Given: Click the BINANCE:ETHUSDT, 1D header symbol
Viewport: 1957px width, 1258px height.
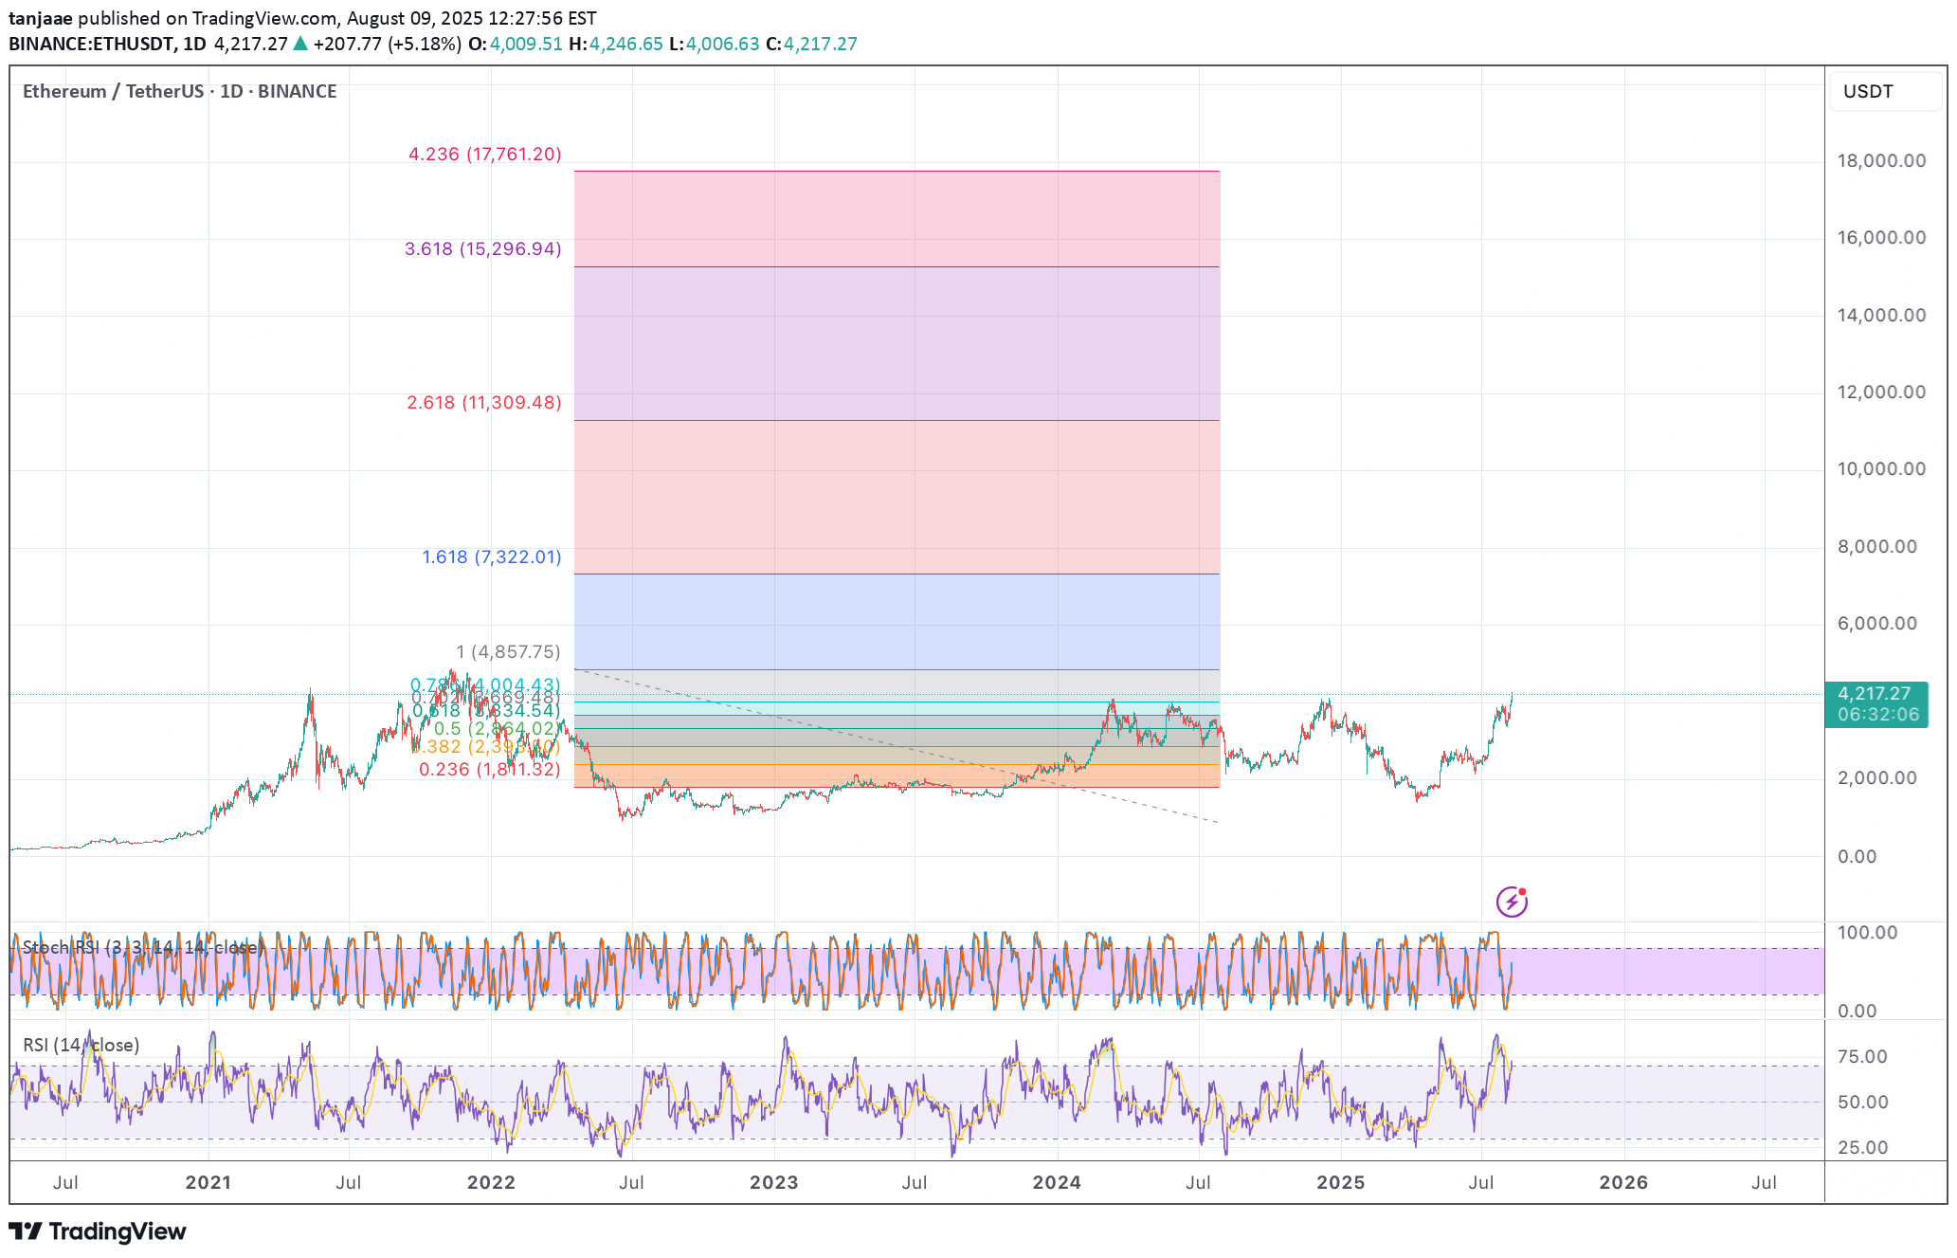Looking at the screenshot, I should (107, 44).
